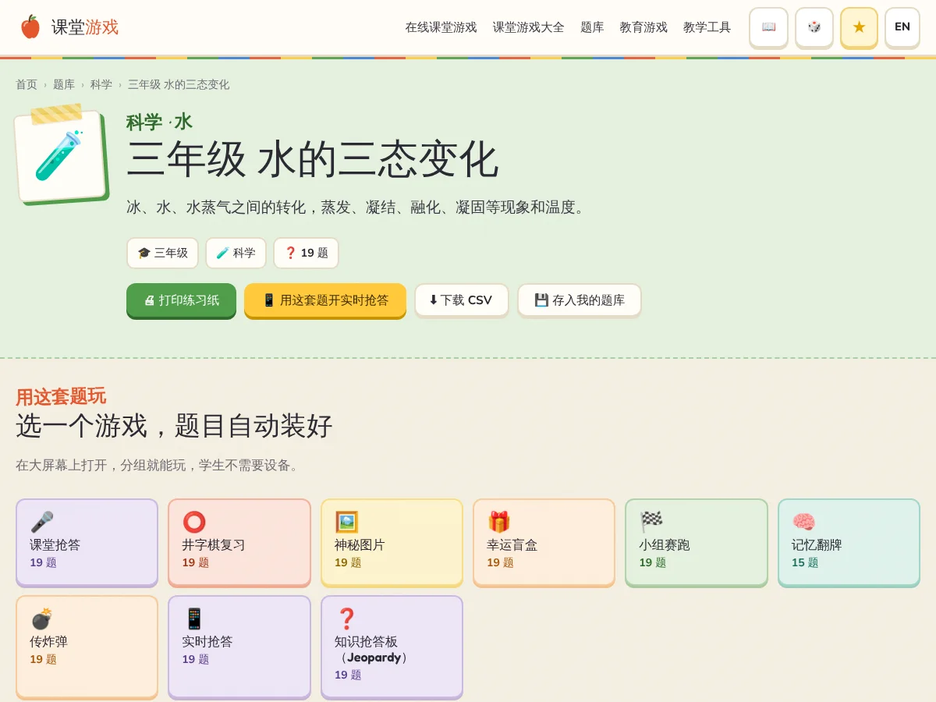
Task: Click the microphone icon on 课堂抢答 card
Action: click(x=41, y=522)
